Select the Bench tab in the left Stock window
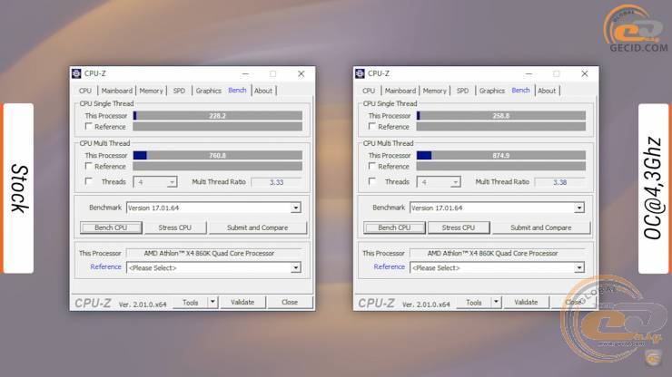672x377 pixels. click(x=237, y=91)
